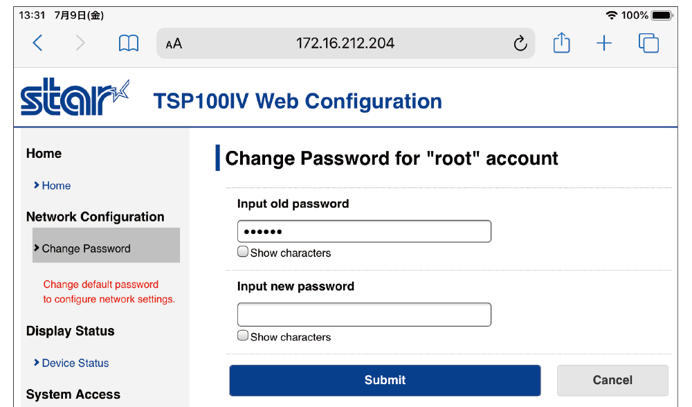Viewport: 692px width, 407px height.
Task: Select Change Password in sidebar
Action: coord(86,248)
